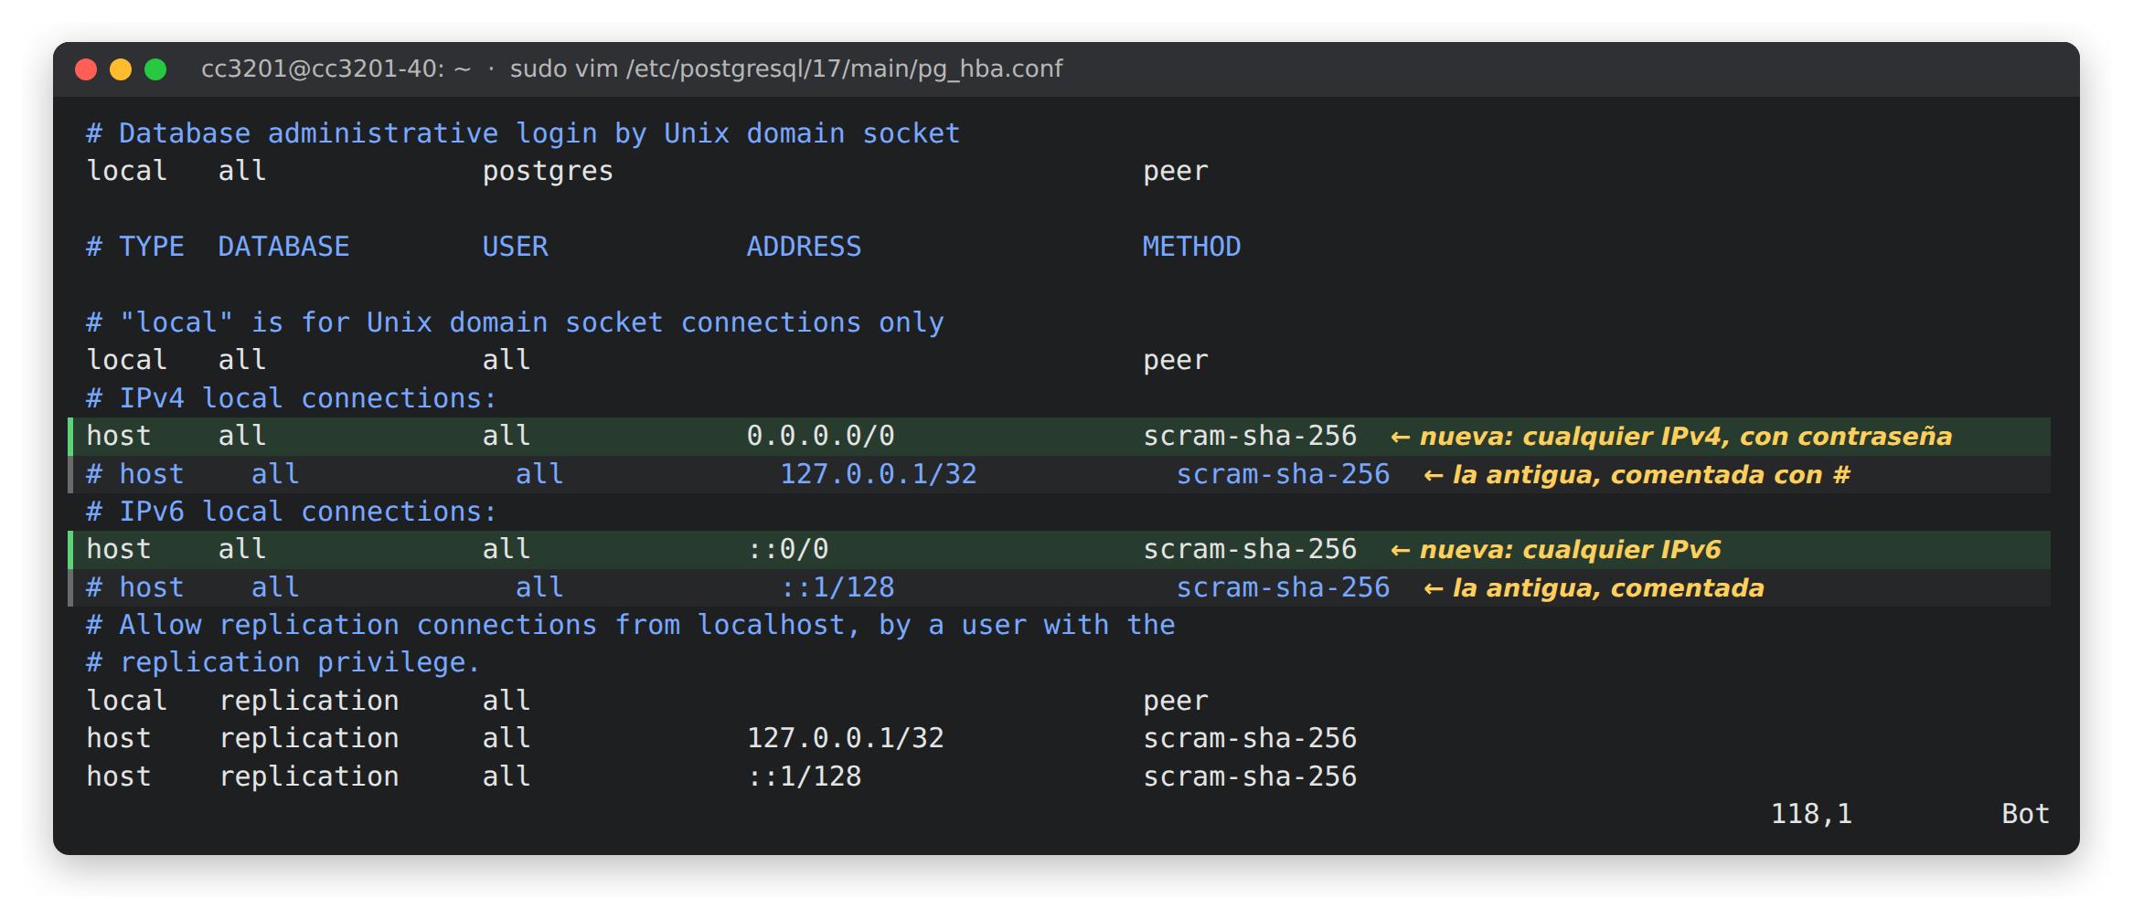
Task: Click the address '::0/0'
Action: tap(787, 549)
